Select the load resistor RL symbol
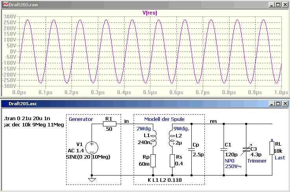Viewport: 290px width, 192px height. click(x=272, y=148)
